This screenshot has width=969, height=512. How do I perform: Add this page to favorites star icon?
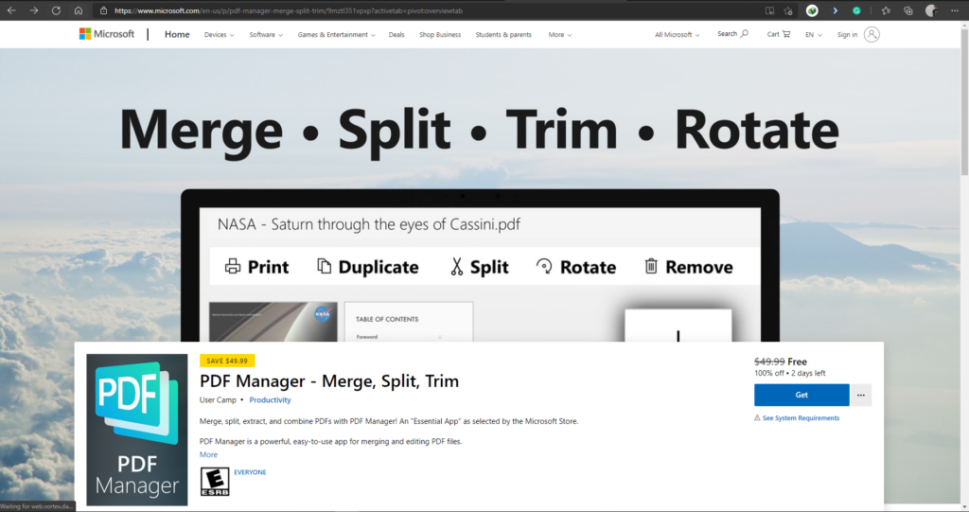[788, 10]
